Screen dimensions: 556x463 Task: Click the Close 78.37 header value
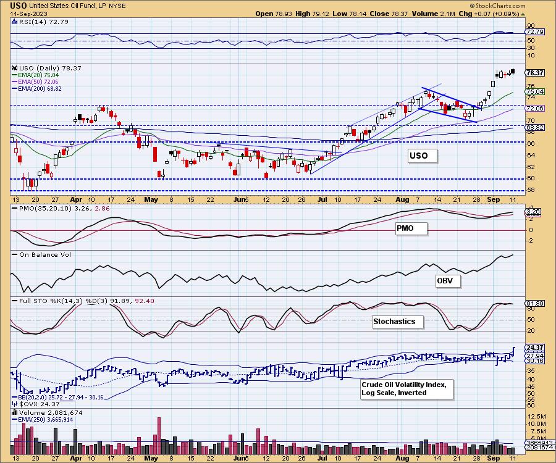click(x=389, y=14)
